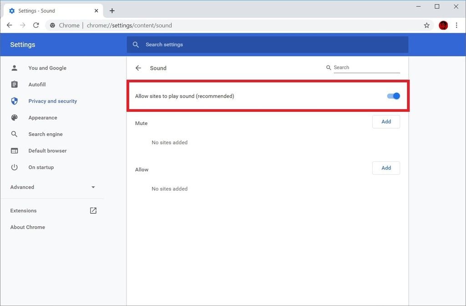Click the Mute section label
Viewport: 466px width, 306px height.
[141, 123]
